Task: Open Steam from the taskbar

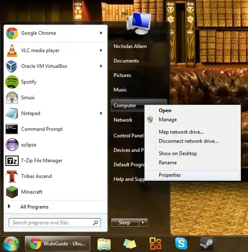Action: click(207, 244)
